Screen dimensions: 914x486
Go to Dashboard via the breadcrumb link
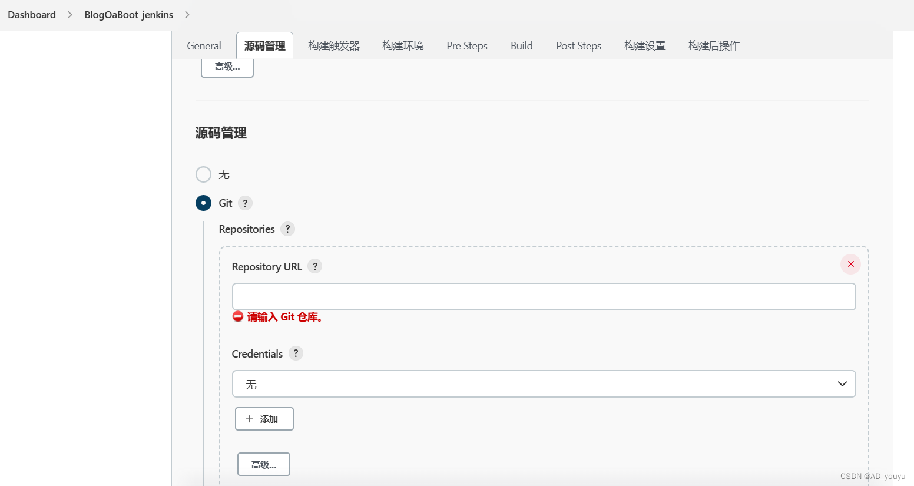point(31,15)
